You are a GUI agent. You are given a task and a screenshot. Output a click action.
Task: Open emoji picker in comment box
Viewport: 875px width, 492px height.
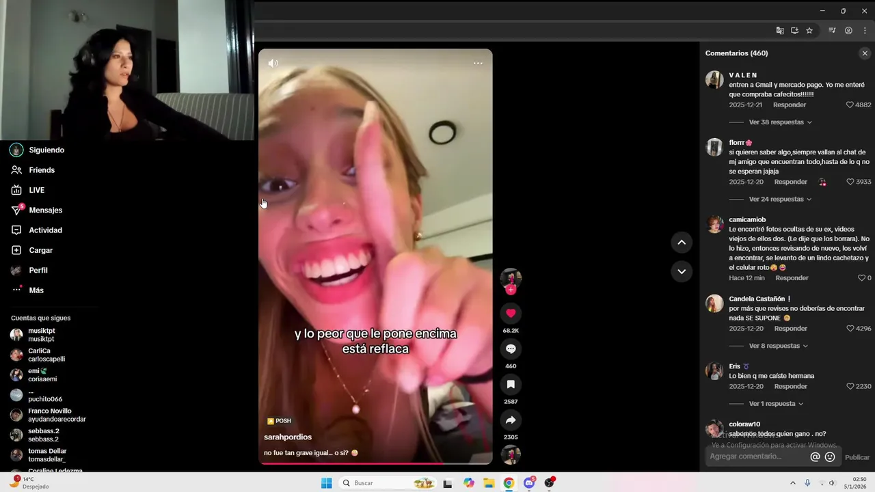[x=830, y=457]
